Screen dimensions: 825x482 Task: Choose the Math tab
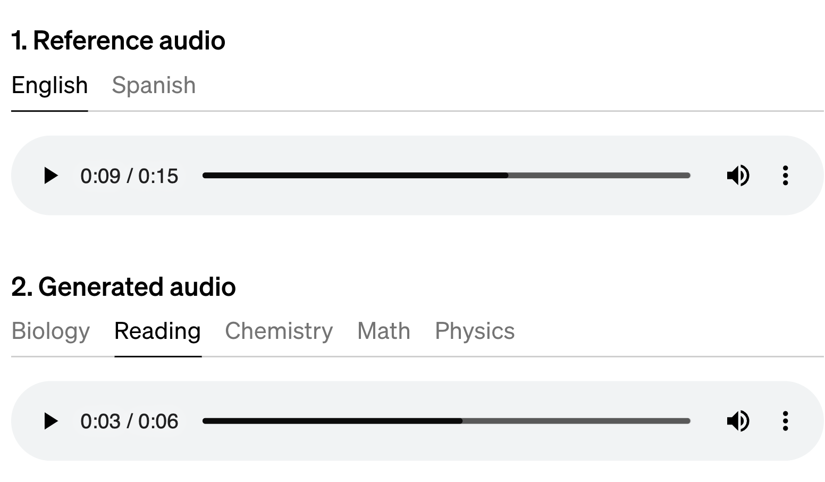click(x=384, y=331)
